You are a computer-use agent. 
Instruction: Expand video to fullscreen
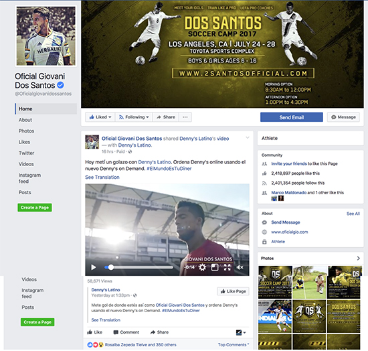pyautogui.click(x=227, y=267)
